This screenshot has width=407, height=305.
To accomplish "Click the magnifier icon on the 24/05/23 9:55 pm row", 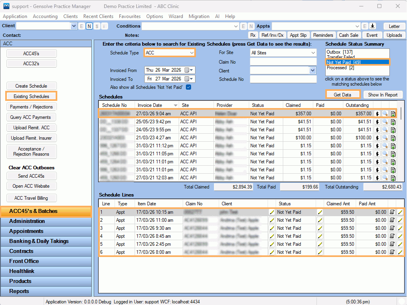I will click(x=385, y=130).
